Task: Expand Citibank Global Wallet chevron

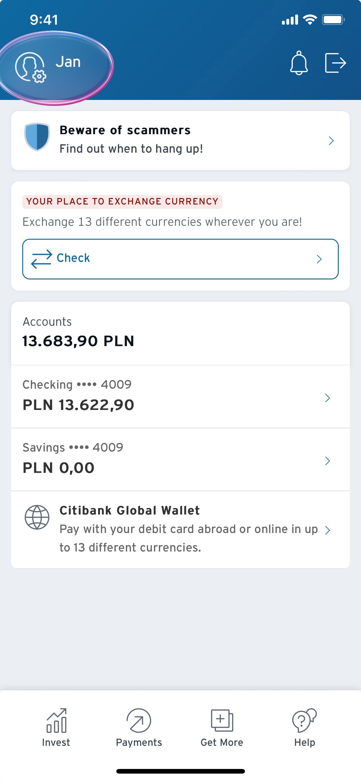Action: pos(328,530)
